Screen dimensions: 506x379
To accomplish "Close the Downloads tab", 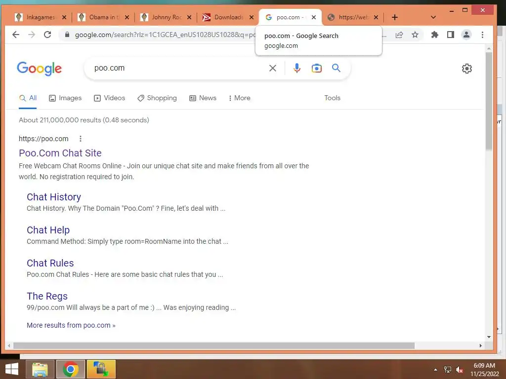I will 252,17.
